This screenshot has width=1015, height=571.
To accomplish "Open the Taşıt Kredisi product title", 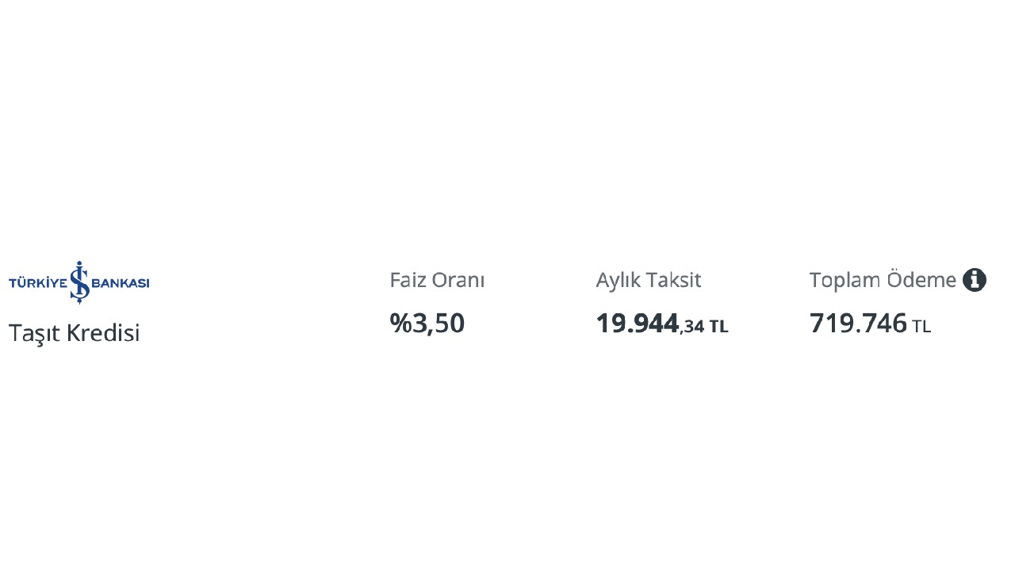I will click(74, 333).
